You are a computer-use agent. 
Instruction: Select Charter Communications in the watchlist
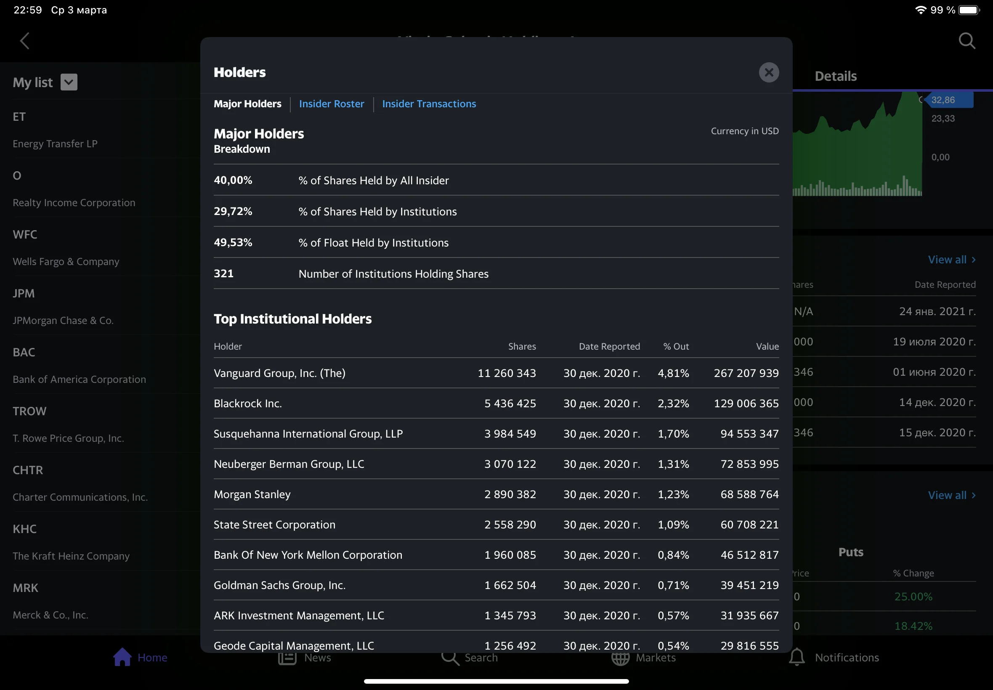click(100, 482)
